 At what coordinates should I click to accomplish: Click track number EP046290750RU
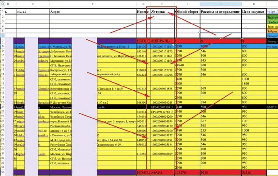162,107
